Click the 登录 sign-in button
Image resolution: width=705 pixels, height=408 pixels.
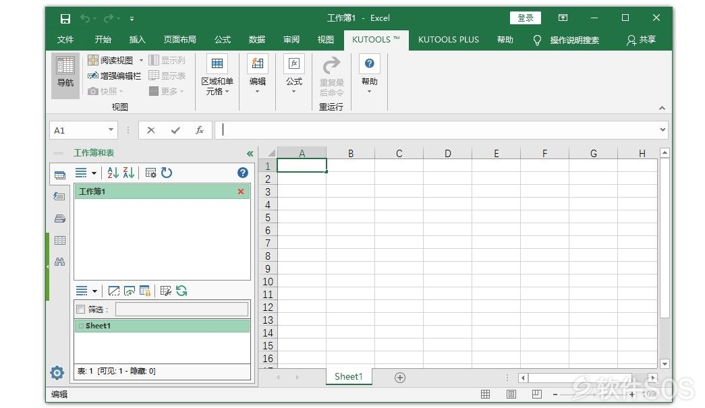coord(525,18)
